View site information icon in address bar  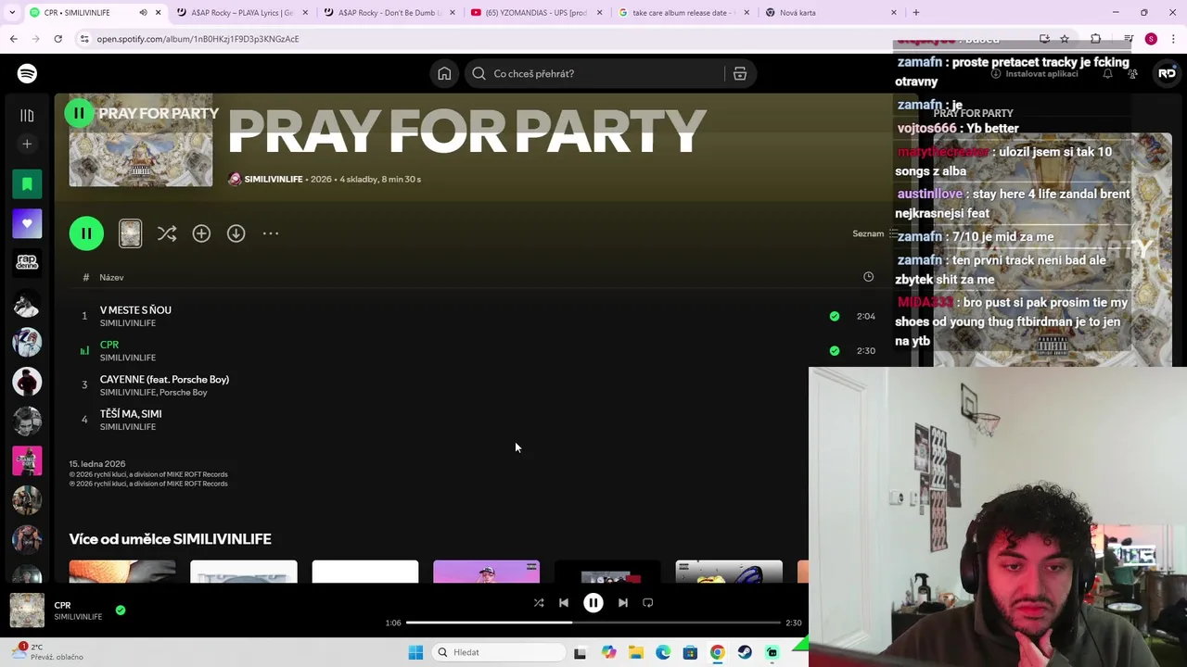(x=84, y=39)
